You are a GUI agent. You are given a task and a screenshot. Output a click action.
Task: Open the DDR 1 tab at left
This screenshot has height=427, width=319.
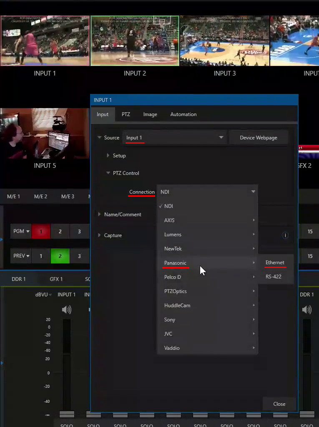click(x=18, y=279)
